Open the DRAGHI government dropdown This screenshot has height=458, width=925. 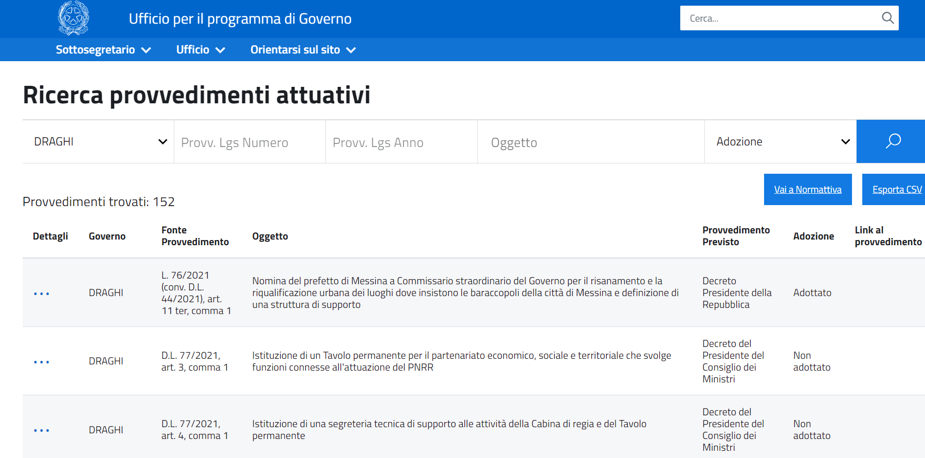98,141
